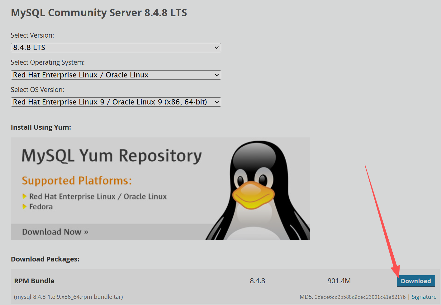Image resolution: width=441 pixels, height=305 pixels.
Task: Click the Tux penguin image in the Yum banner
Action: point(258,190)
